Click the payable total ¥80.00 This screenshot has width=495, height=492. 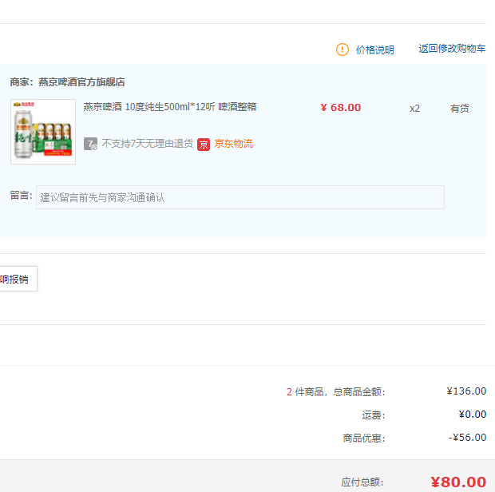coord(458,482)
